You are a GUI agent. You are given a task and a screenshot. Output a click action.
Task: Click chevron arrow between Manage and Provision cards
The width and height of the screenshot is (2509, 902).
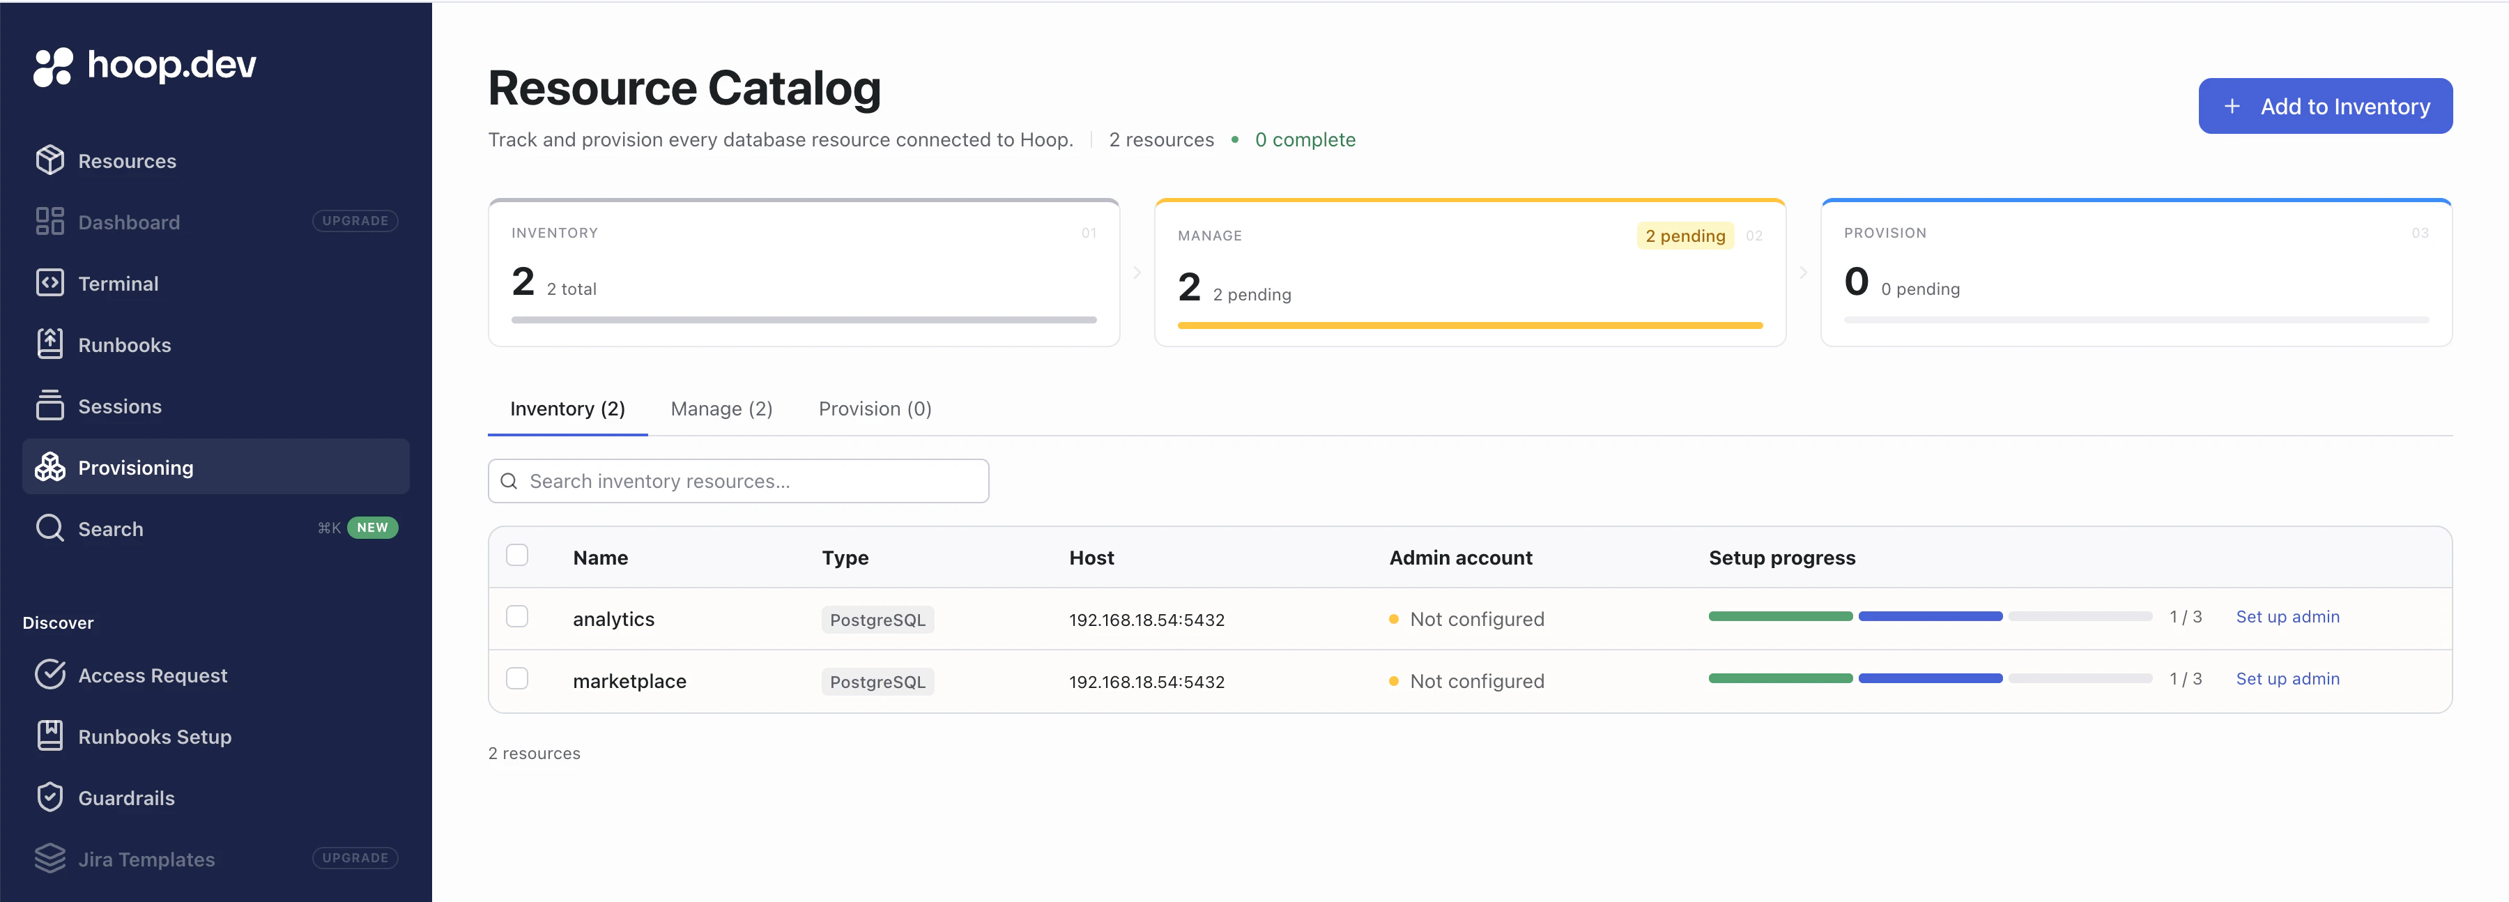[1804, 273]
